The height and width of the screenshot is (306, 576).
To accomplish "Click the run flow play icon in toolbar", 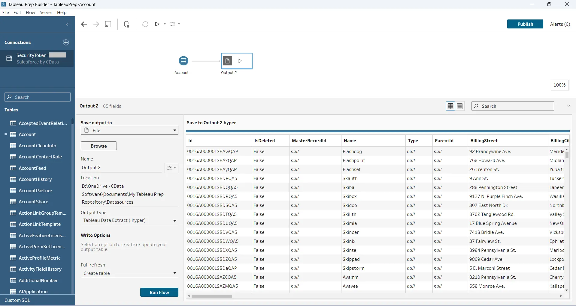I will (157, 24).
